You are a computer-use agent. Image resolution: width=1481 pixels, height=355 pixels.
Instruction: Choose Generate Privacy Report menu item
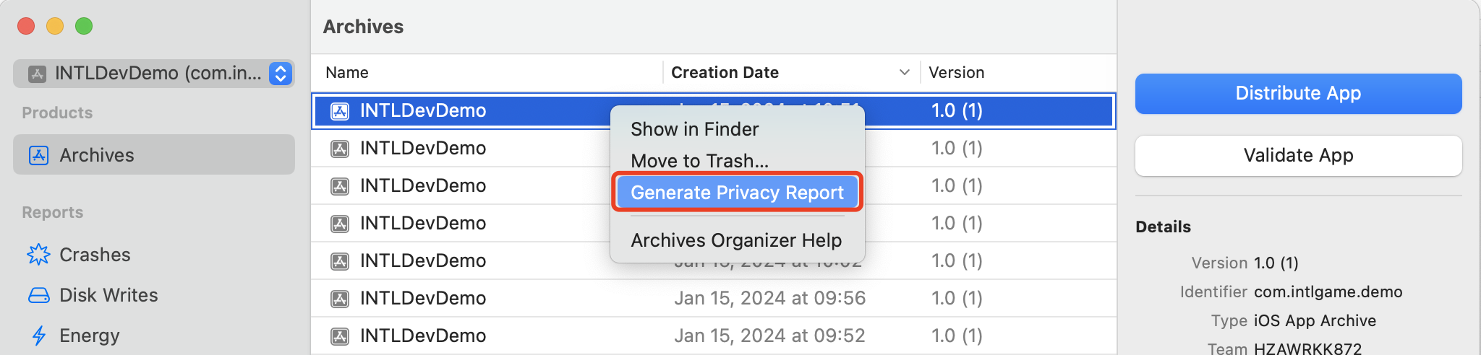point(737,193)
